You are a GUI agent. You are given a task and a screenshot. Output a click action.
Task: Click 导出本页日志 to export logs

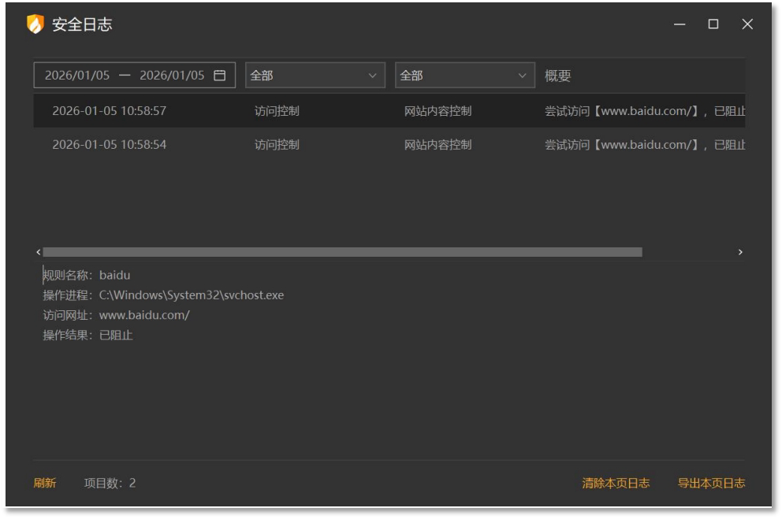click(711, 483)
